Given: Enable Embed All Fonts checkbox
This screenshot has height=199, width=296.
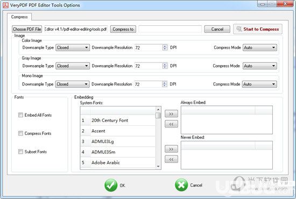Looking at the screenshot, I should tap(20, 115).
